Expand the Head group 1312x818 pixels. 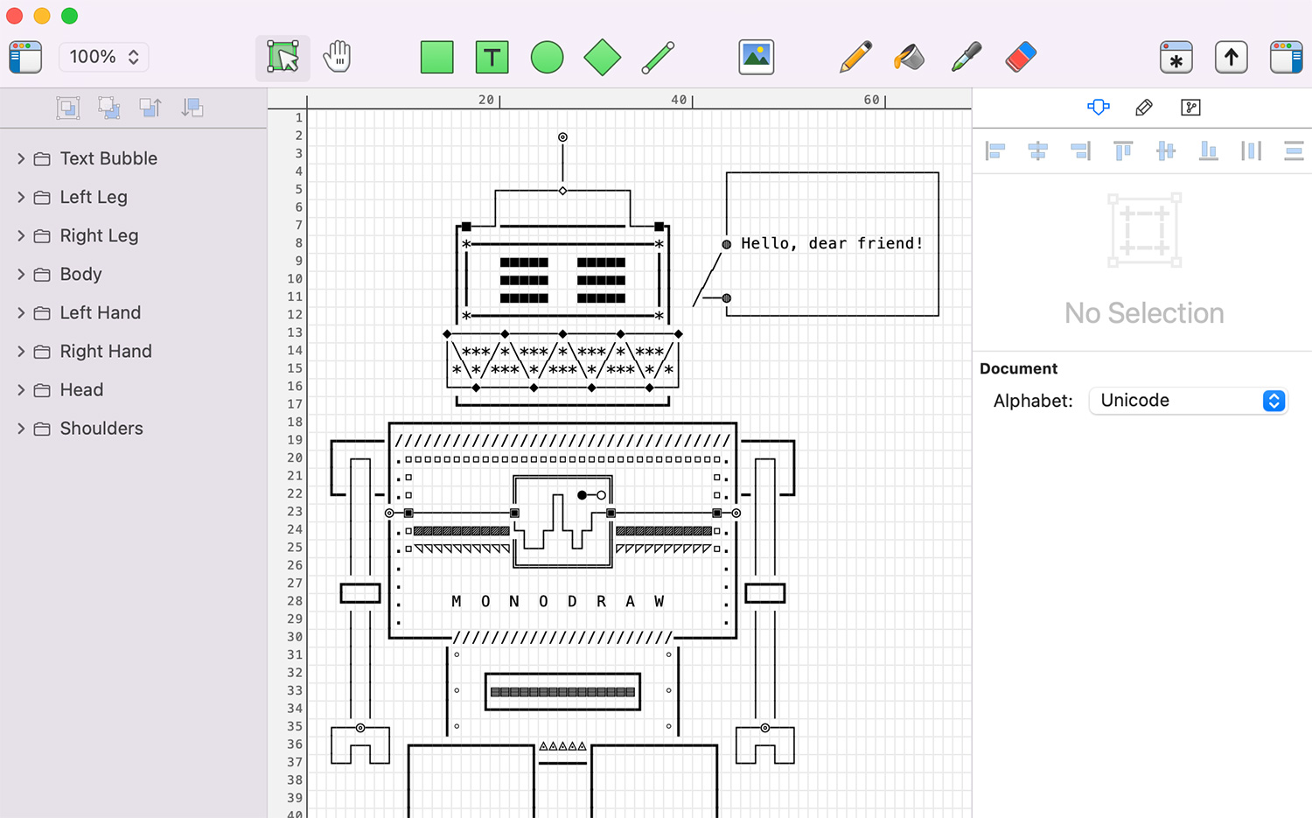pos(21,389)
